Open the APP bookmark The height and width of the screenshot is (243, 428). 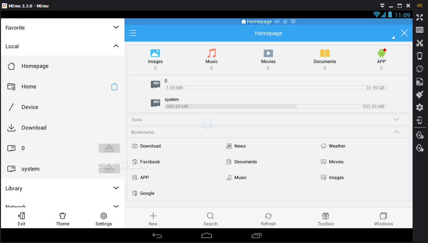click(x=141, y=177)
